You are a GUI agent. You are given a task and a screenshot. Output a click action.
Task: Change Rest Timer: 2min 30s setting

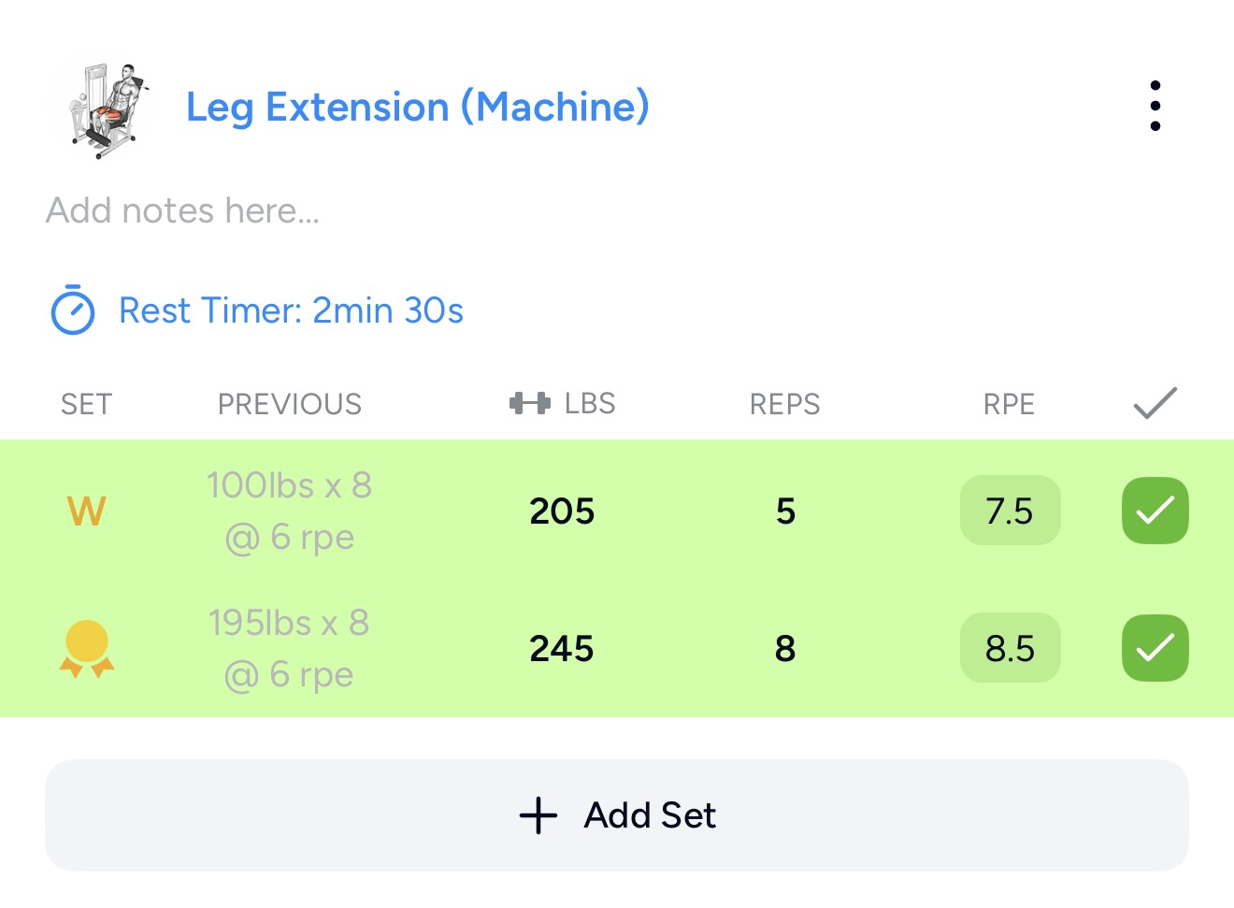pyautogui.click(x=291, y=310)
